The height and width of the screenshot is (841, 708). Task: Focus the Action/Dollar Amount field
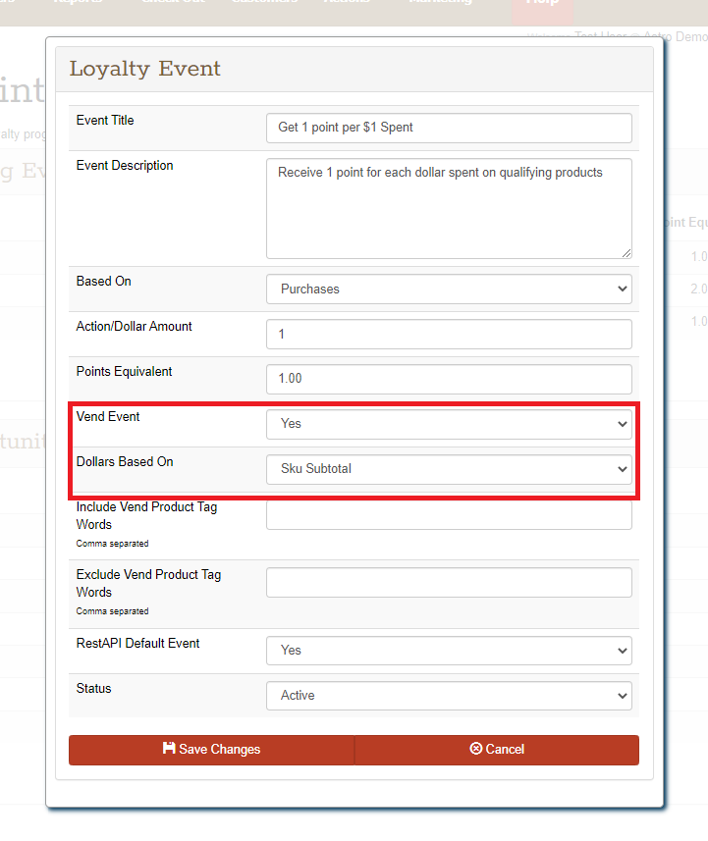point(449,335)
